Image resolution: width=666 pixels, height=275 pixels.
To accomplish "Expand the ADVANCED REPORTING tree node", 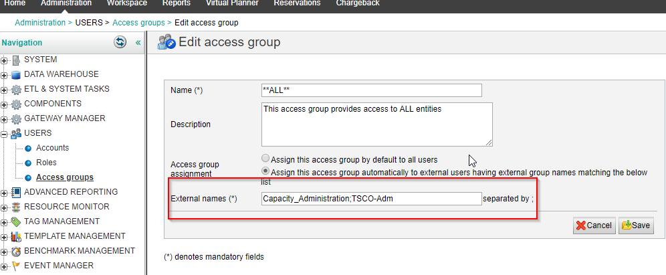I will click(x=5, y=193).
